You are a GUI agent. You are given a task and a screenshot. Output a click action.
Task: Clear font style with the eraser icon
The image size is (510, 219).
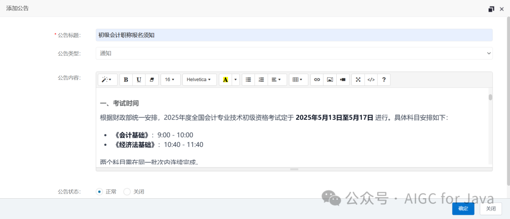pyautogui.click(x=152, y=80)
